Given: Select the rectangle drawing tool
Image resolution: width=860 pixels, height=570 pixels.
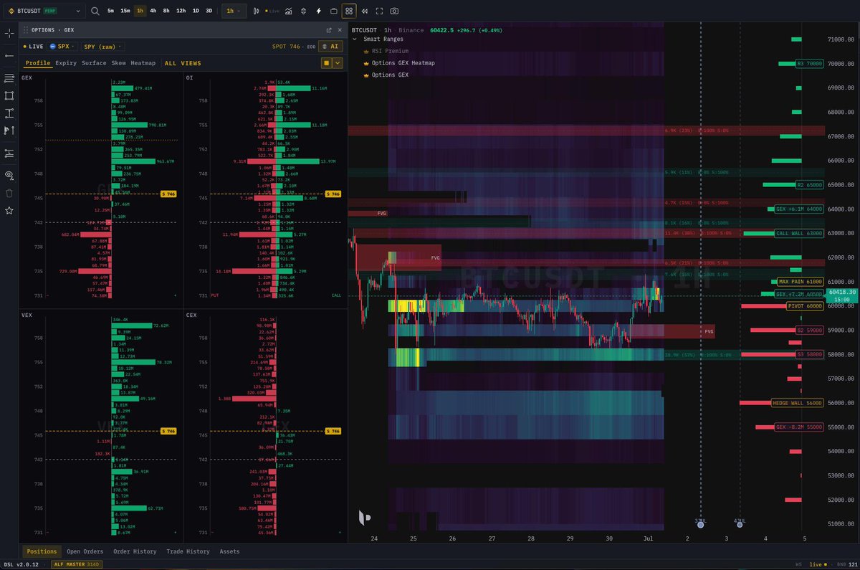Looking at the screenshot, I should coord(9,95).
